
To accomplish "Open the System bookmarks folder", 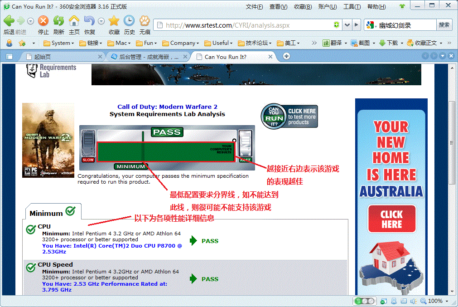I will (x=59, y=43).
